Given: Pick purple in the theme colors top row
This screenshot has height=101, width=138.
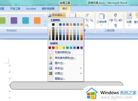Looking at the screenshot, I should [75, 24].
